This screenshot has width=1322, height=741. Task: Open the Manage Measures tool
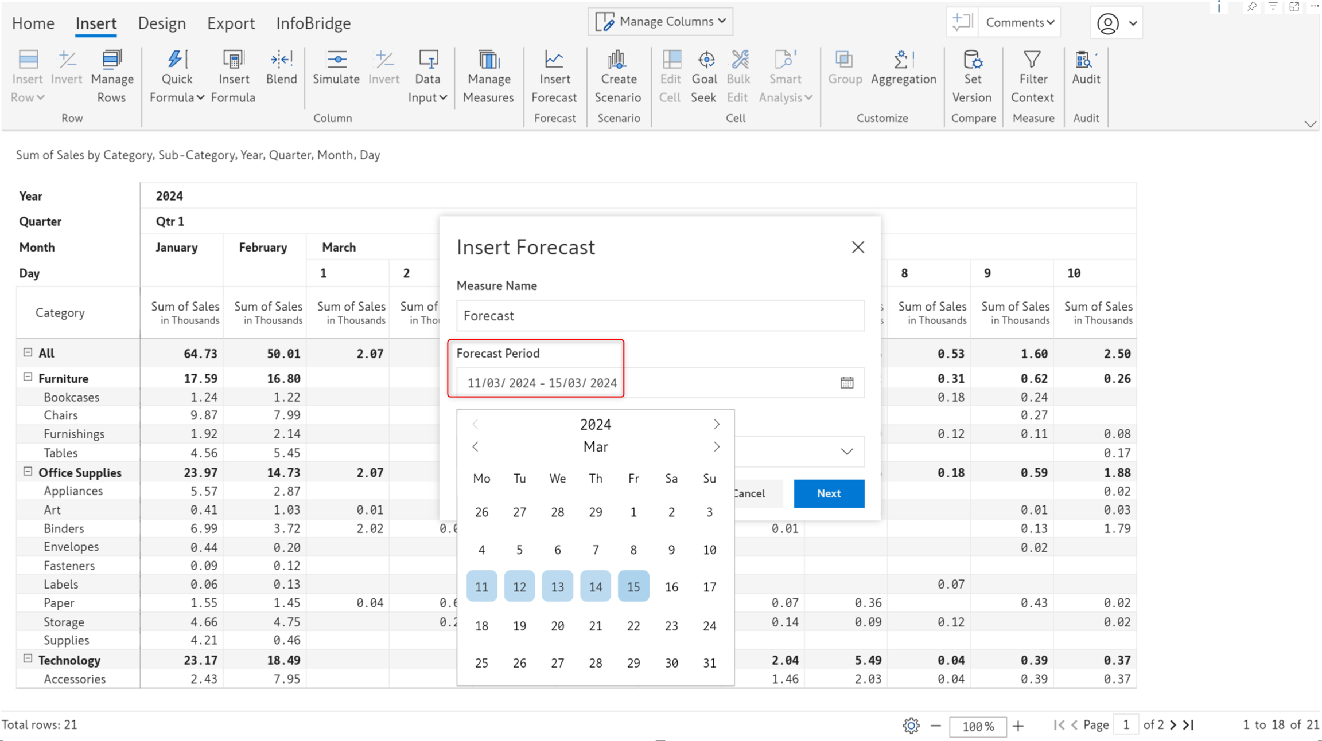click(488, 77)
